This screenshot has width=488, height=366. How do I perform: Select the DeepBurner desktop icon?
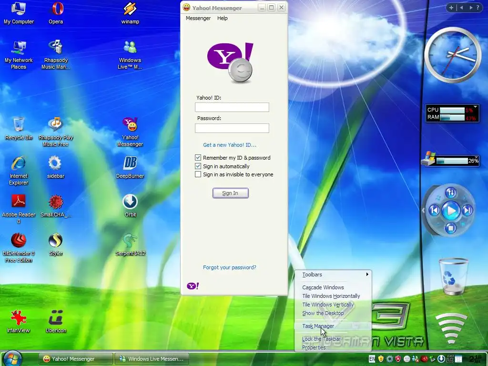tap(130, 167)
